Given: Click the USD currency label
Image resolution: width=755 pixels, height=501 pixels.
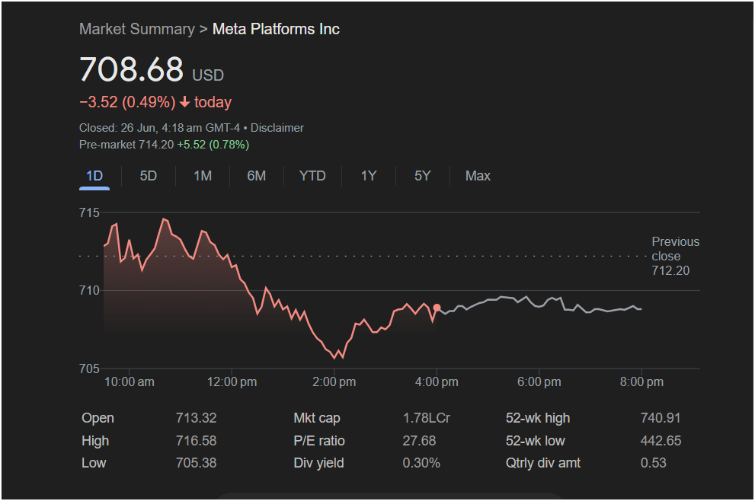Looking at the screenshot, I should (x=208, y=75).
